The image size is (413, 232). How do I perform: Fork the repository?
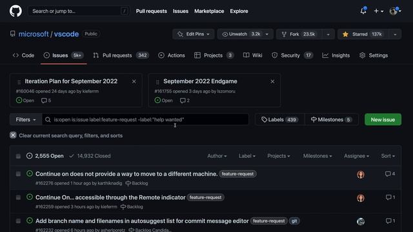pyautogui.click(x=298, y=34)
